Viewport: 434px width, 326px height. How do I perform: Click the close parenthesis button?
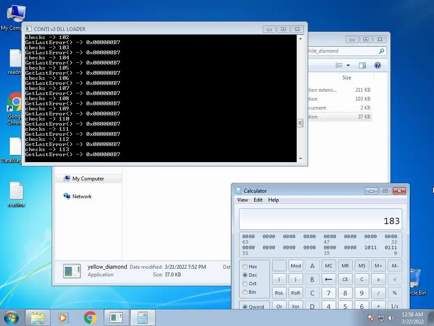point(295,279)
